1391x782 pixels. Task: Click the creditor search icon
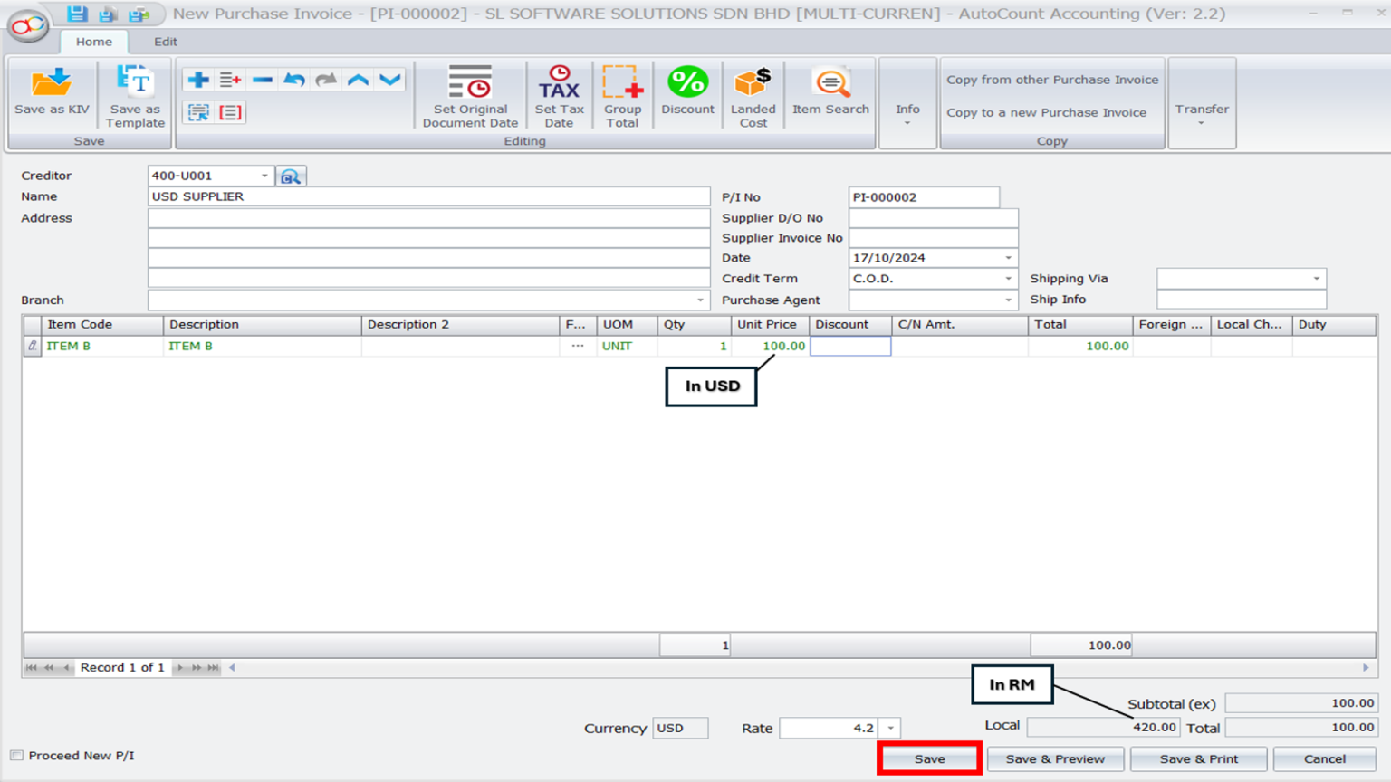click(x=291, y=176)
